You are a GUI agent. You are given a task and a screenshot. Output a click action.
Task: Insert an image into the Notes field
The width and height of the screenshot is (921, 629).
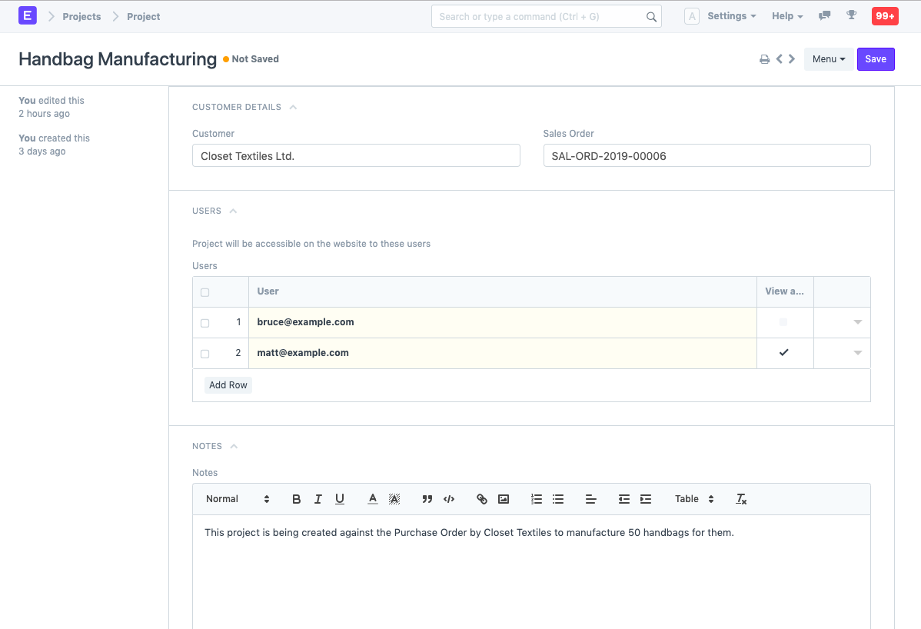pyautogui.click(x=503, y=499)
